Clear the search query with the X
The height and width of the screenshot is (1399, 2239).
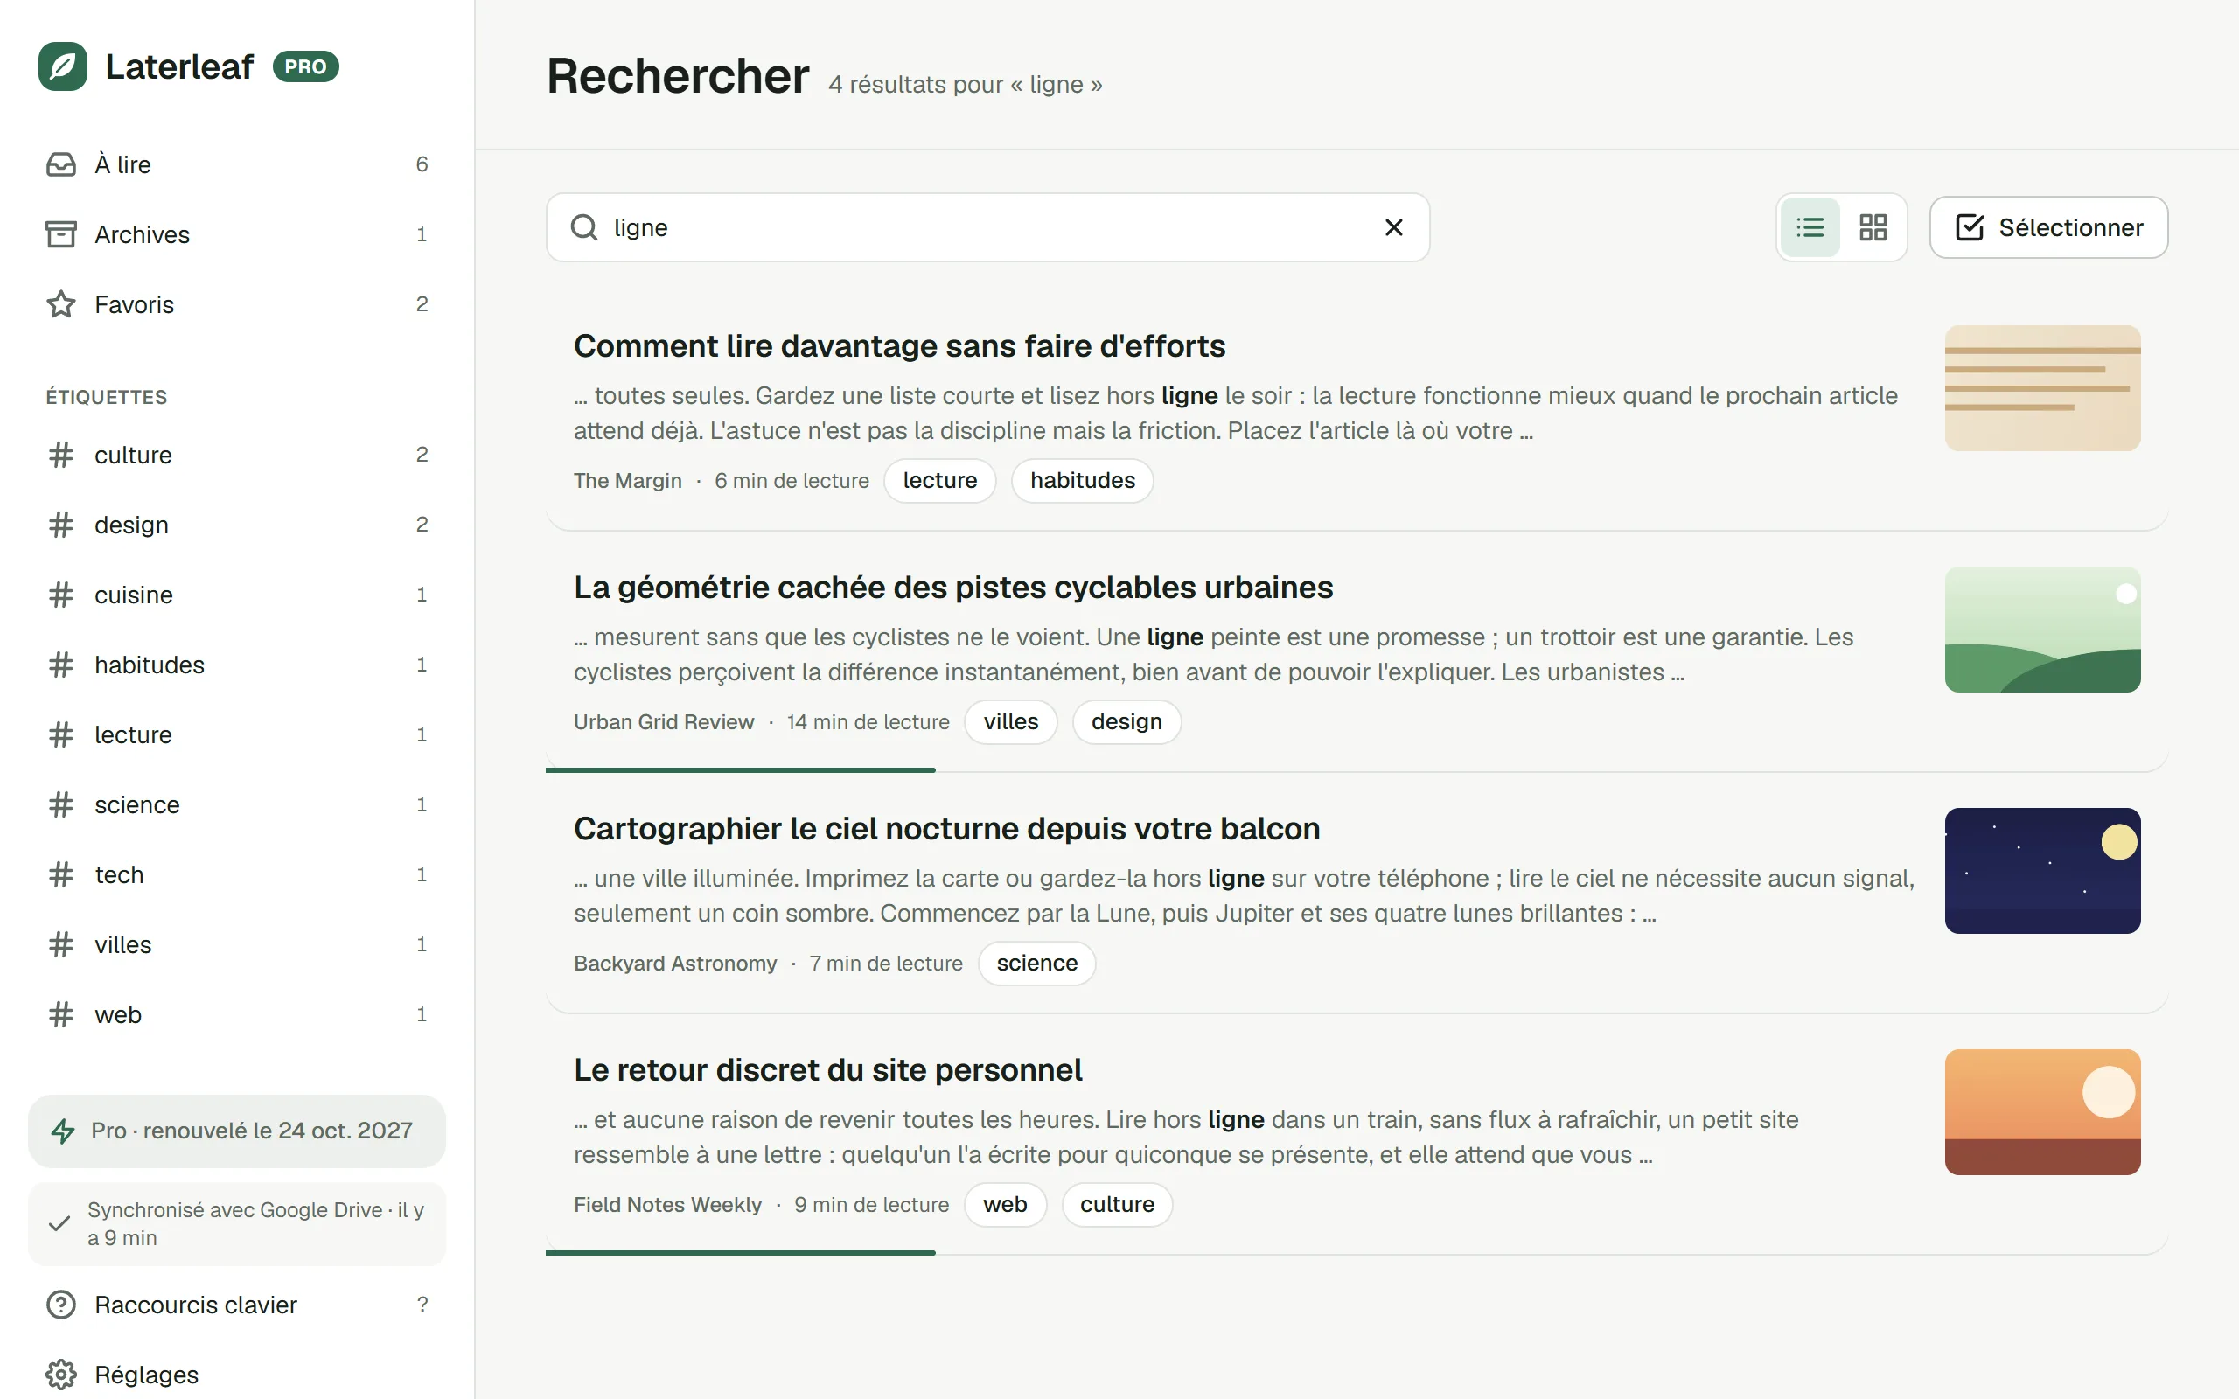point(1393,227)
